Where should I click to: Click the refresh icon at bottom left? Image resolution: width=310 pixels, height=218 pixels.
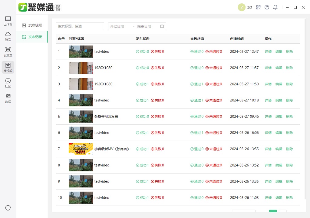point(8,208)
